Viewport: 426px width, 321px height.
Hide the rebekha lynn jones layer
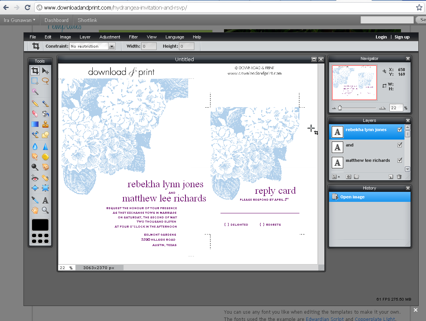(400, 130)
